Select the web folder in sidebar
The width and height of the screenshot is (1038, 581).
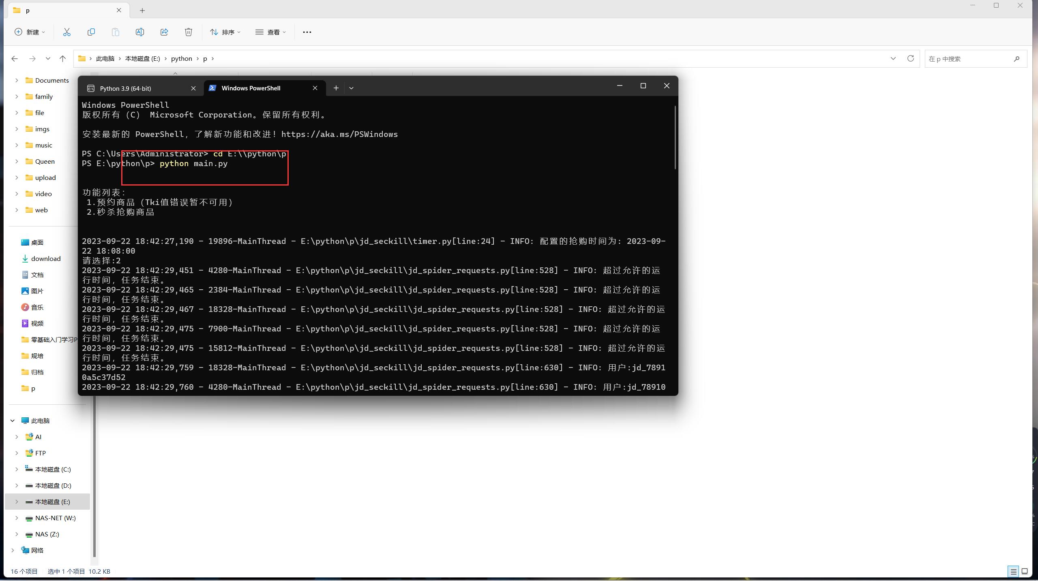[41, 210]
